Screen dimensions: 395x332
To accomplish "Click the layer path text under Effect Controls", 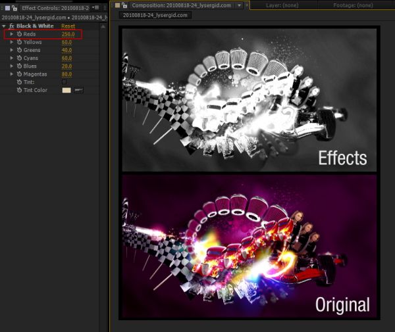I will [54, 18].
